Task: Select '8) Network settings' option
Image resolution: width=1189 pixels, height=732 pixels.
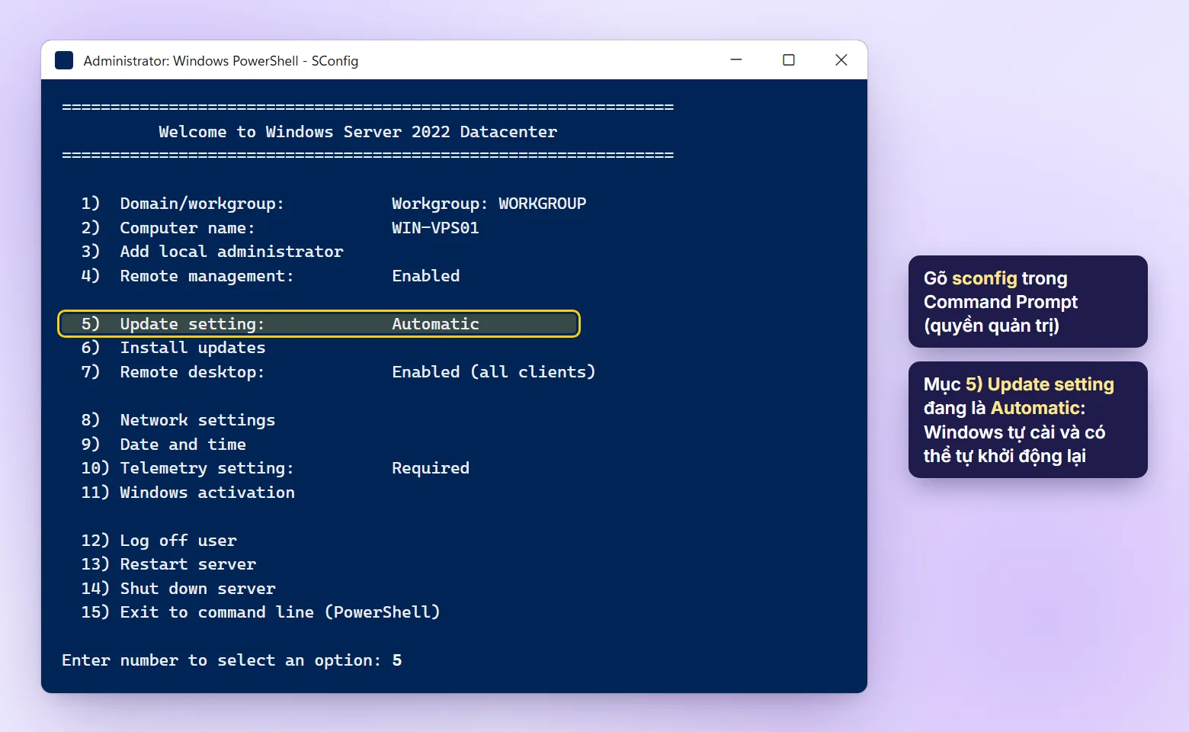Action: click(178, 420)
